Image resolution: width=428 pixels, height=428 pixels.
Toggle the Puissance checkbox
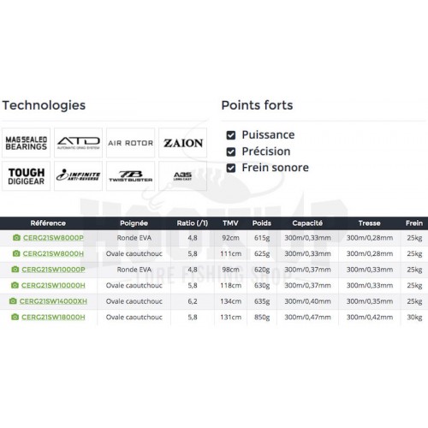pos(231,135)
